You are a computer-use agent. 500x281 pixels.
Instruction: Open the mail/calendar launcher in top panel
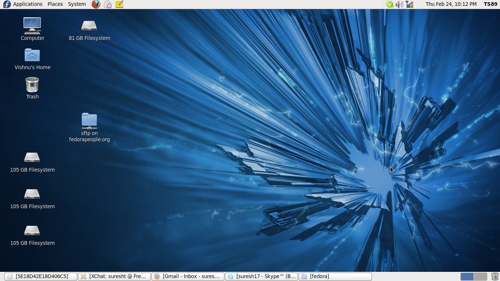pyautogui.click(x=108, y=4)
